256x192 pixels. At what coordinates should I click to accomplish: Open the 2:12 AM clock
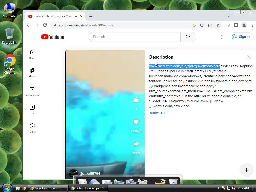pos(243,188)
